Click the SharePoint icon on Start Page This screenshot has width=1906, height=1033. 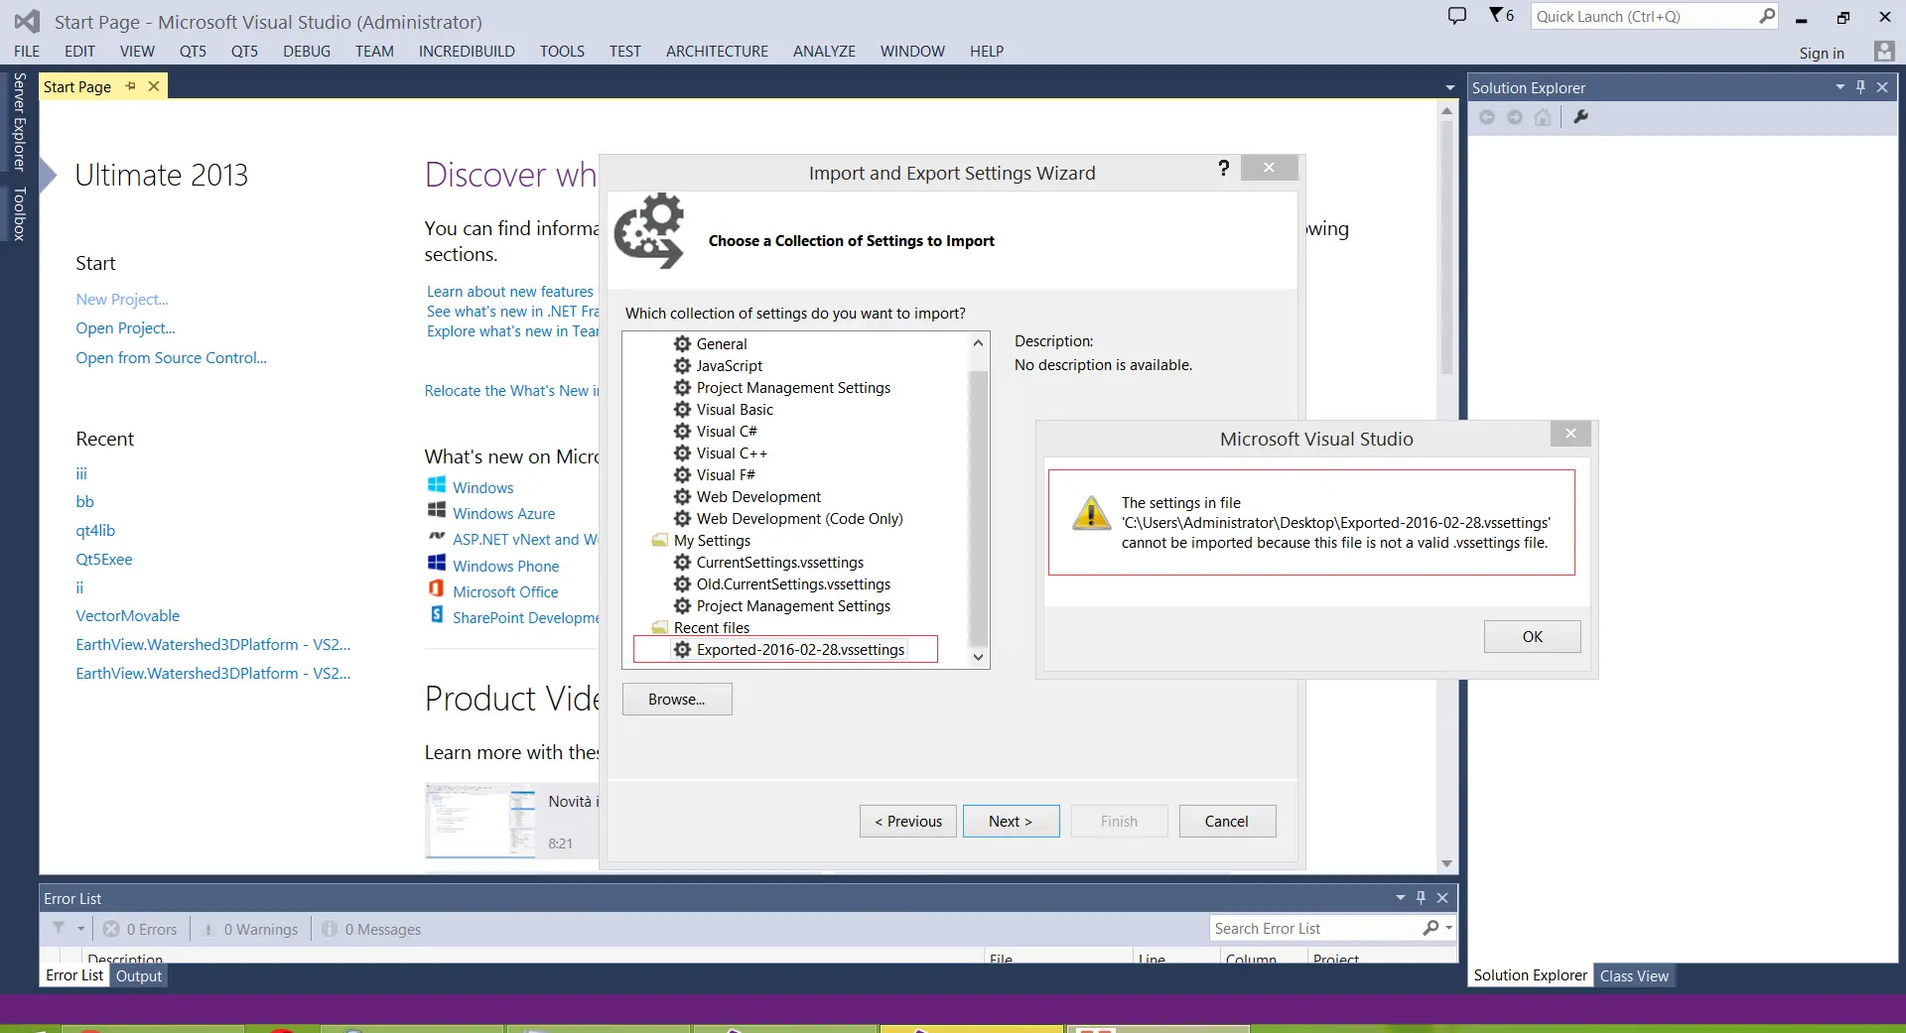437,615
